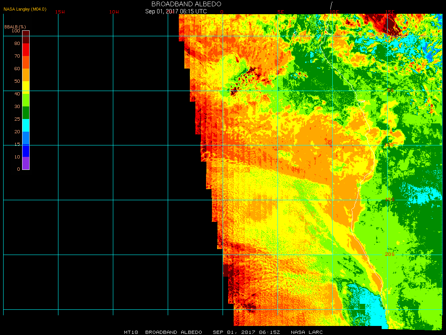Screen dimensions: 446x335
Task: Click the NASA Langley (M04.0) label
Action: (25, 9)
